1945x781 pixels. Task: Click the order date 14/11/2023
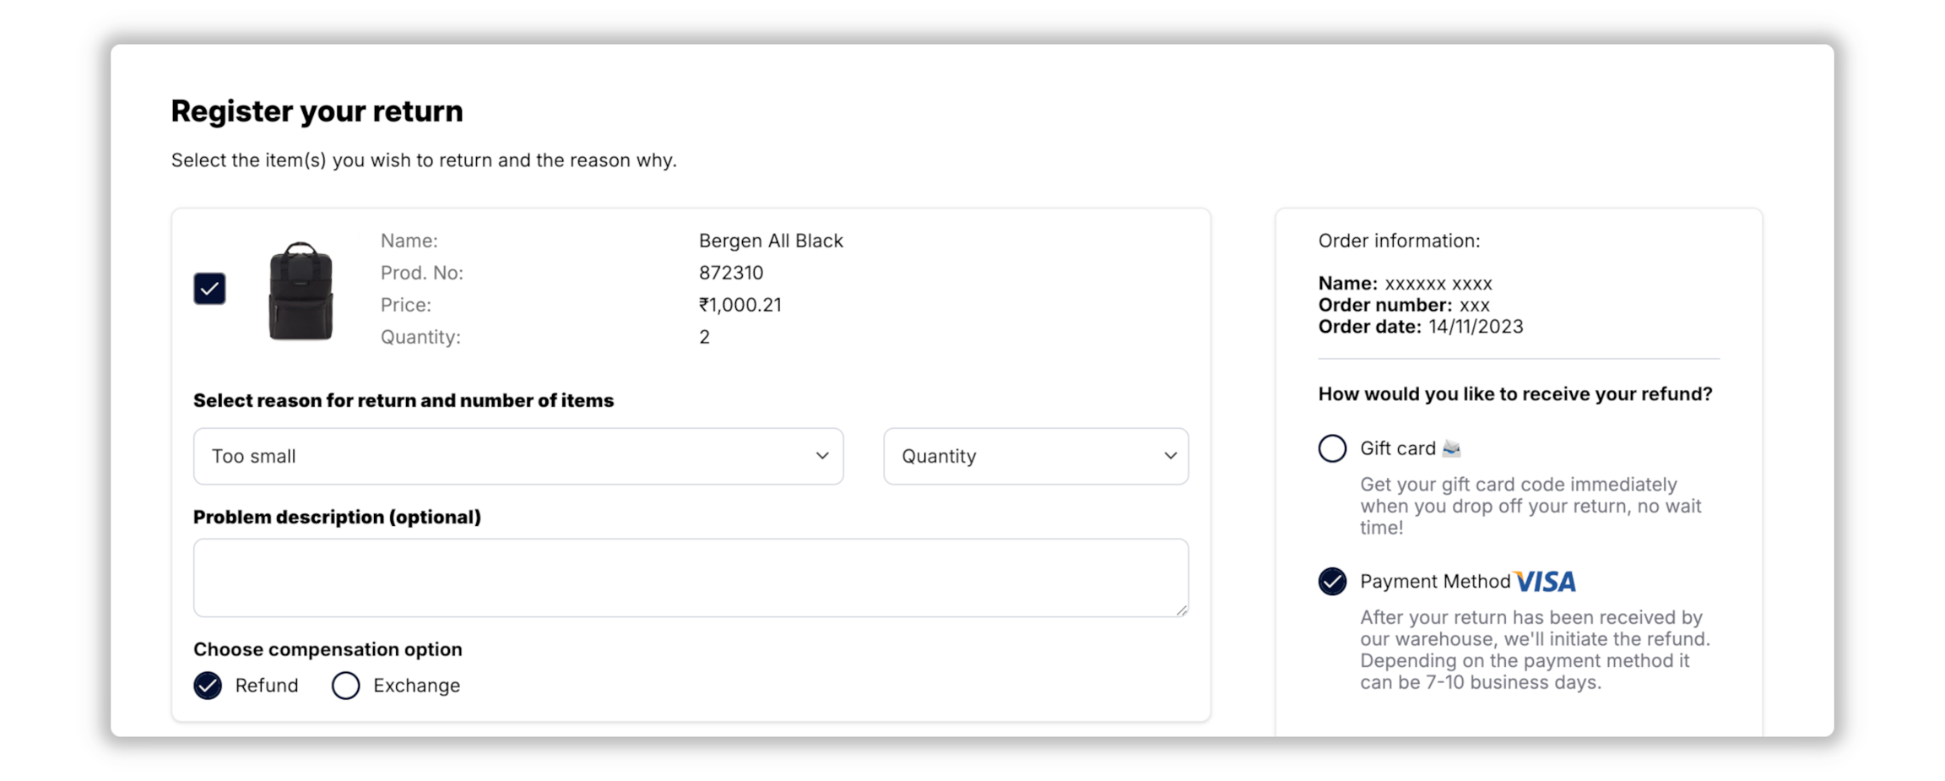(x=1475, y=327)
